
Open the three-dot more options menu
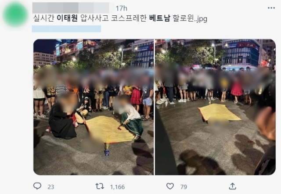point(271,8)
